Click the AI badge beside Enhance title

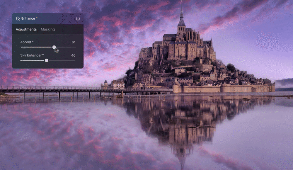click(37, 18)
